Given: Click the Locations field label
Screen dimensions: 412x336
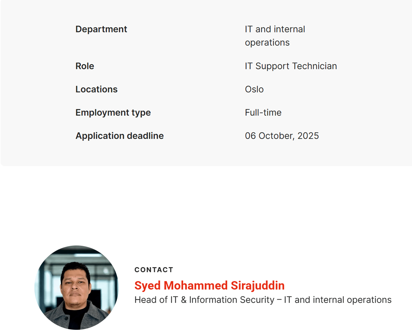Looking at the screenshot, I should 96,89.
